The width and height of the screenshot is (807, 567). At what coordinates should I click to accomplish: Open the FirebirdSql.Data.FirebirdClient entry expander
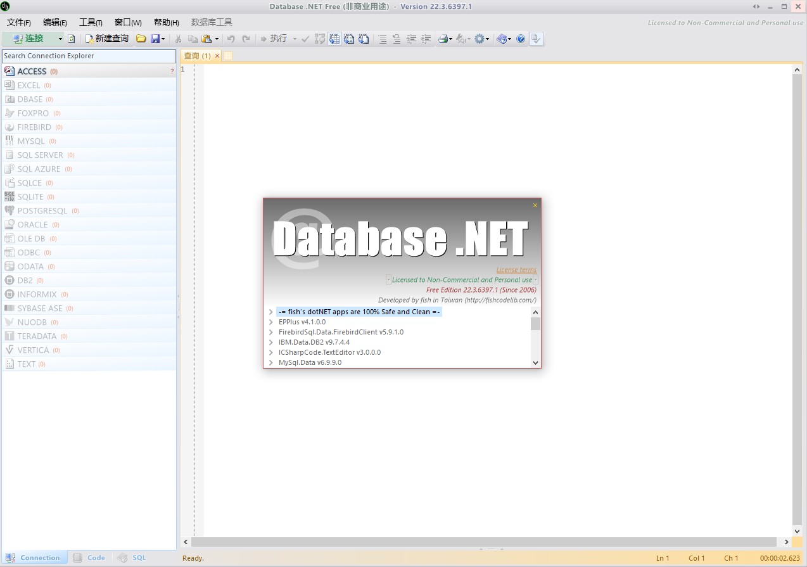pyautogui.click(x=271, y=332)
